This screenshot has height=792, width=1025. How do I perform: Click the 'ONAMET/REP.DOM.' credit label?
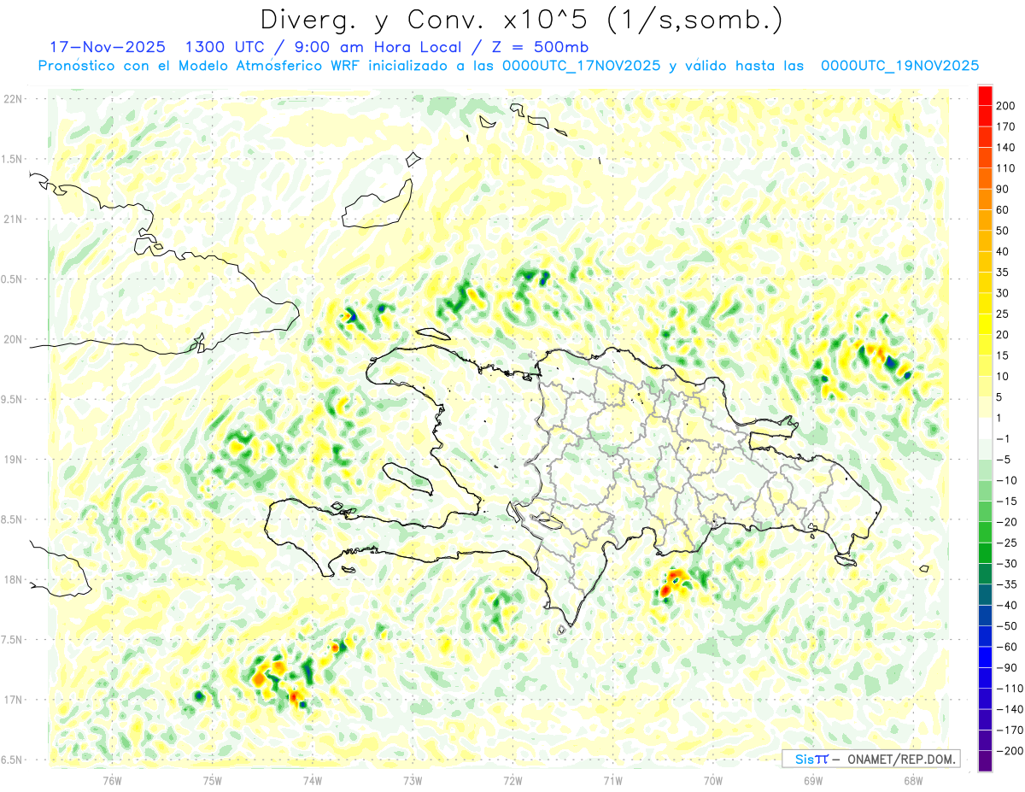pos(901,759)
